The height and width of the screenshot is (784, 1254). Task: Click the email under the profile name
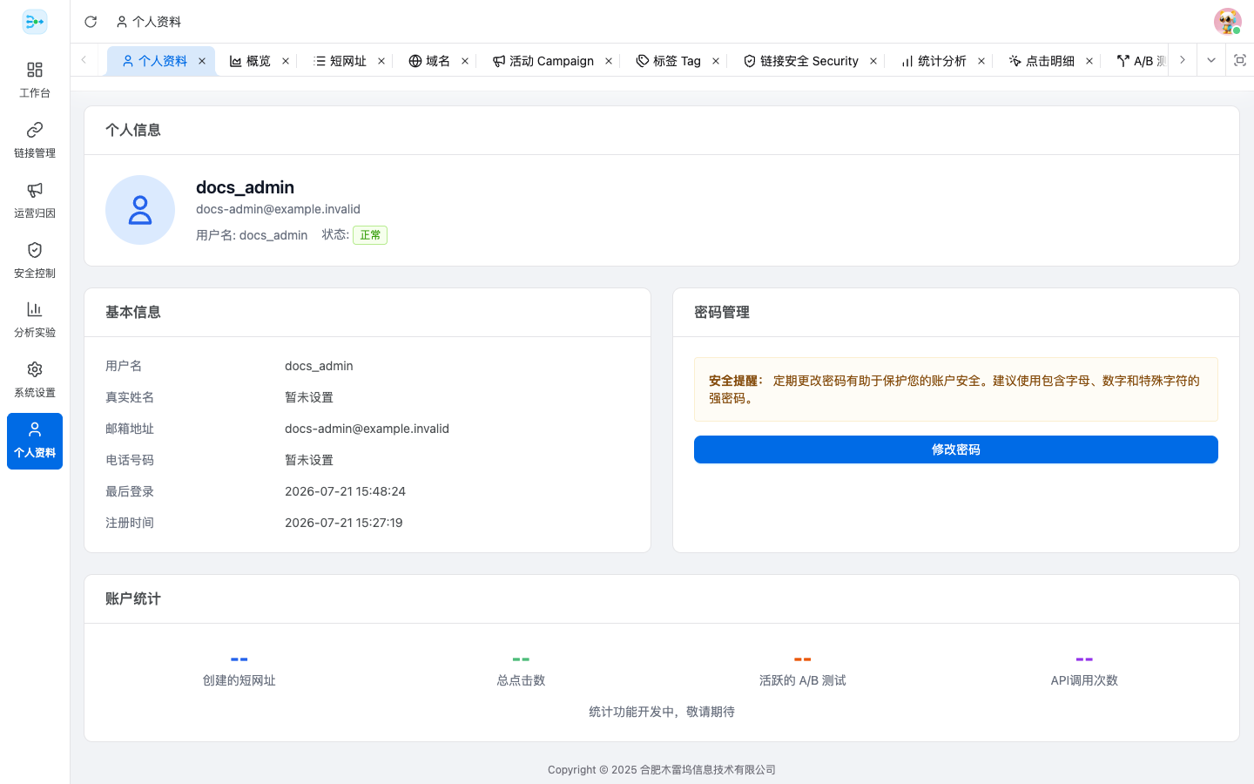pyautogui.click(x=278, y=209)
